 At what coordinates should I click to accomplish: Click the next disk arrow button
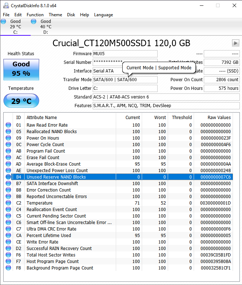point(236,43)
